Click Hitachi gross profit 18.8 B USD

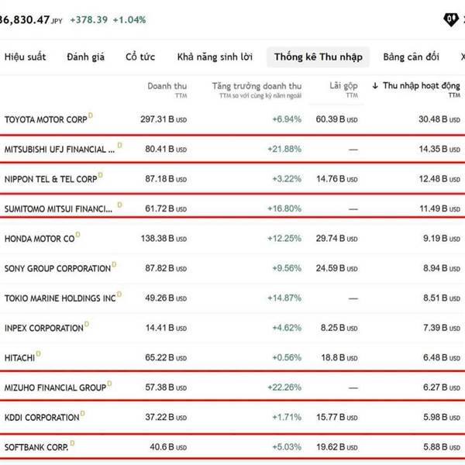pos(339,357)
